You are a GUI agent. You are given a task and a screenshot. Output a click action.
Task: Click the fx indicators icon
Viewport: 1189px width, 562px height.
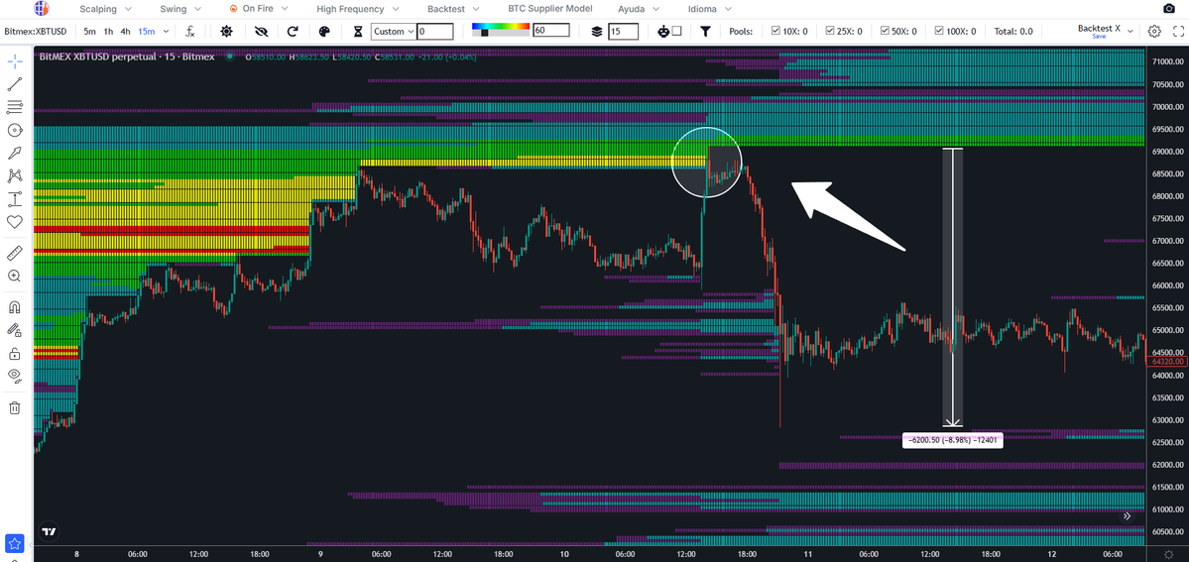[x=191, y=32]
